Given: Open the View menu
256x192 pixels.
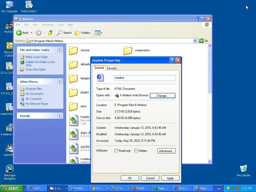Looking at the screenshot, I should point(35,25).
